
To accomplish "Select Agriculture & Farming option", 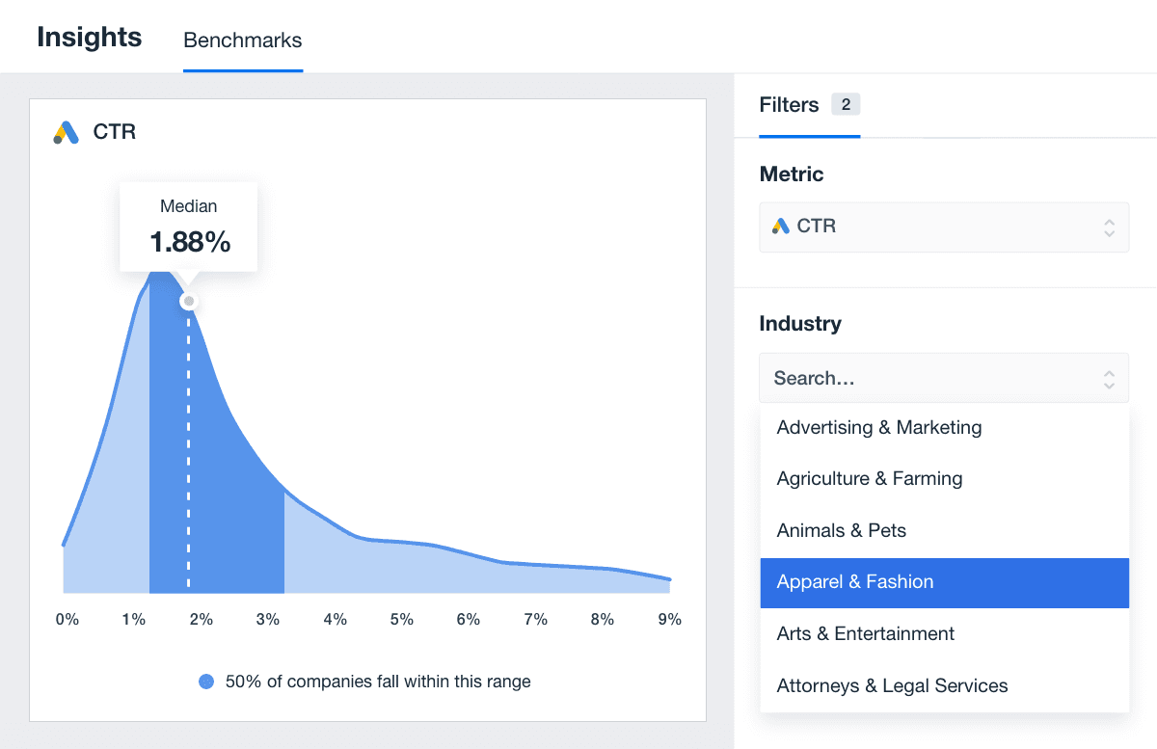I will [x=870, y=479].
